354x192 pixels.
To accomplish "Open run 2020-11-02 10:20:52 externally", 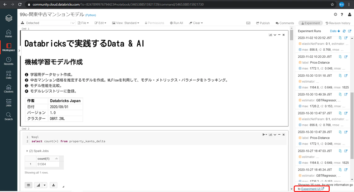I will point(346,38).
